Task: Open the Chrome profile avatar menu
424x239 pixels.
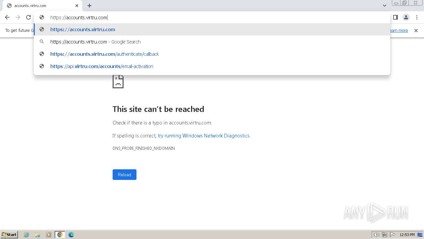Action: 406,17
